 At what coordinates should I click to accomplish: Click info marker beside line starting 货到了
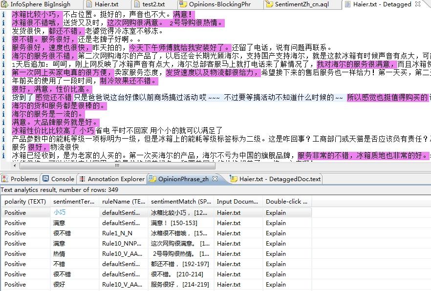point(3,97)
